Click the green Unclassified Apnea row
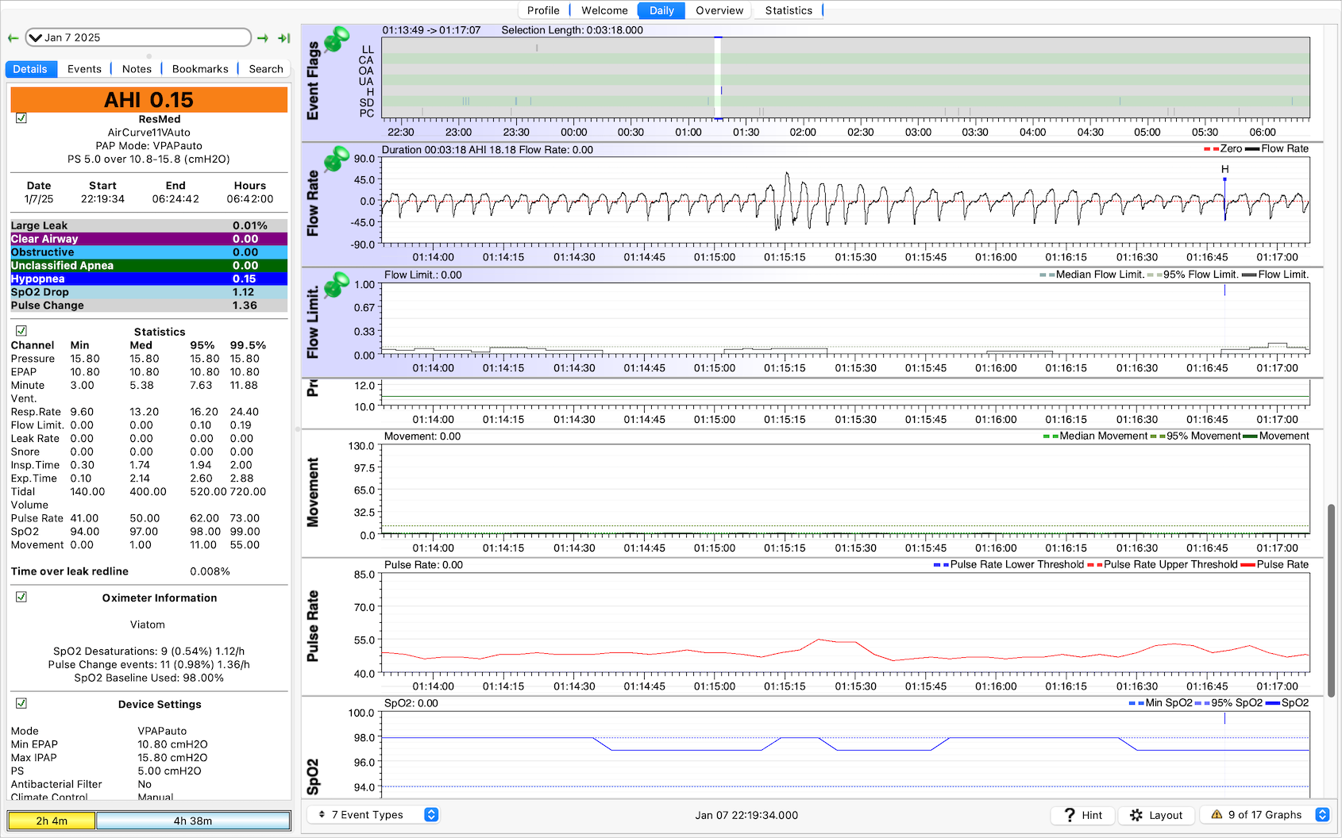This screenshot has height=838, width=1342. (148, 265)
